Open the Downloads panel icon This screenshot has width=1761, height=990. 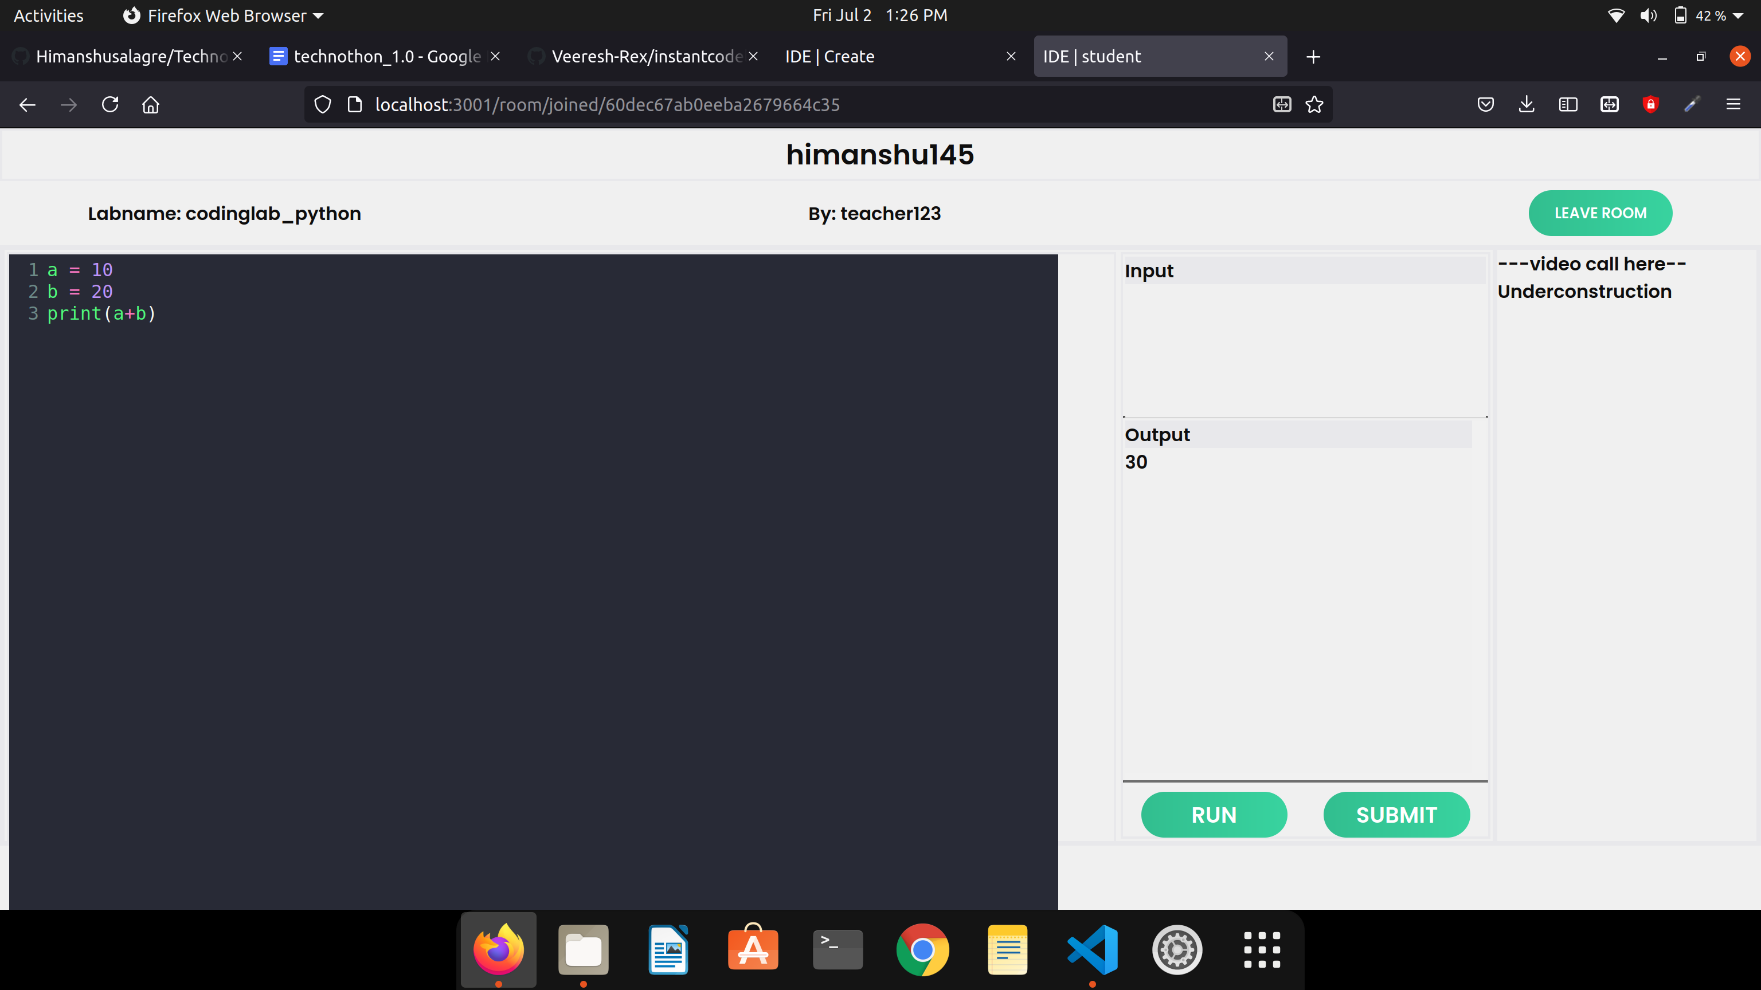[1527, 104]
